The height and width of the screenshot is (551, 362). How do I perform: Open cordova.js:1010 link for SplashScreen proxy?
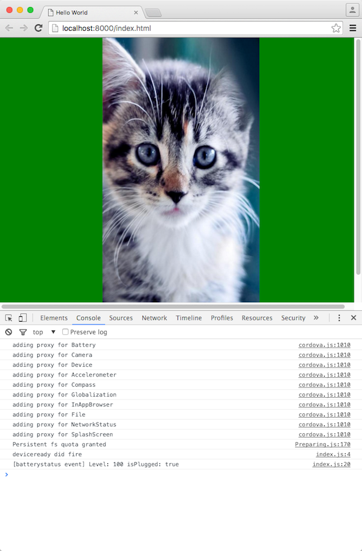point(325,435)
